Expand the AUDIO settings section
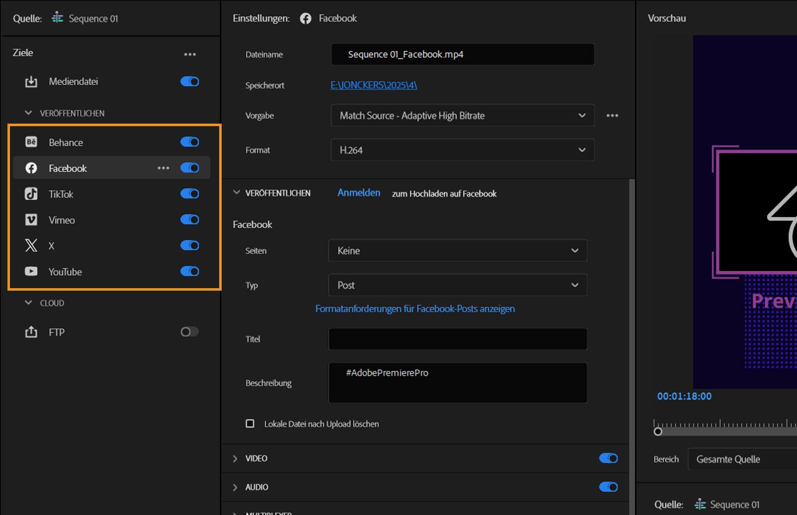 tap(235, 487)
